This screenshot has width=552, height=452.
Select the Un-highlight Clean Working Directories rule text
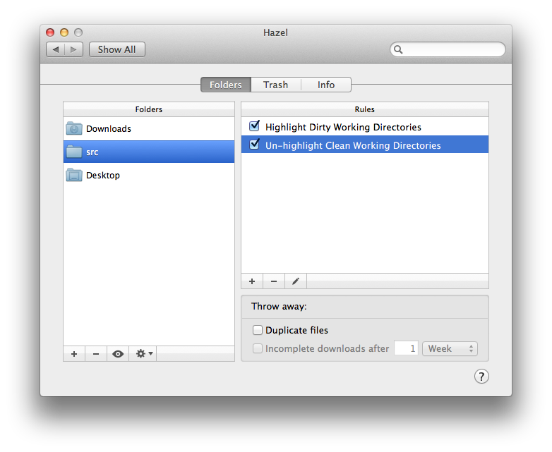coord(353,145)
